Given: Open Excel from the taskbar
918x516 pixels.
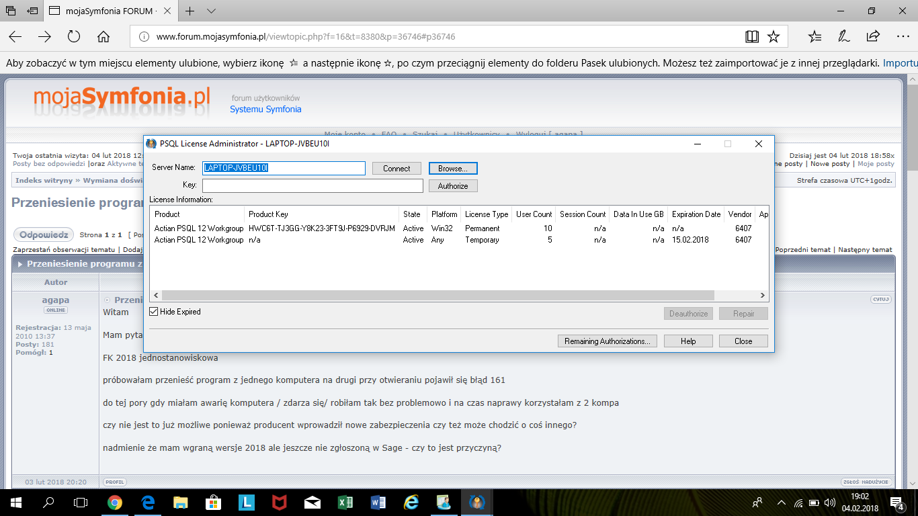Looking at the screenshot, I should pyautogui.click(x=345, y=502).
